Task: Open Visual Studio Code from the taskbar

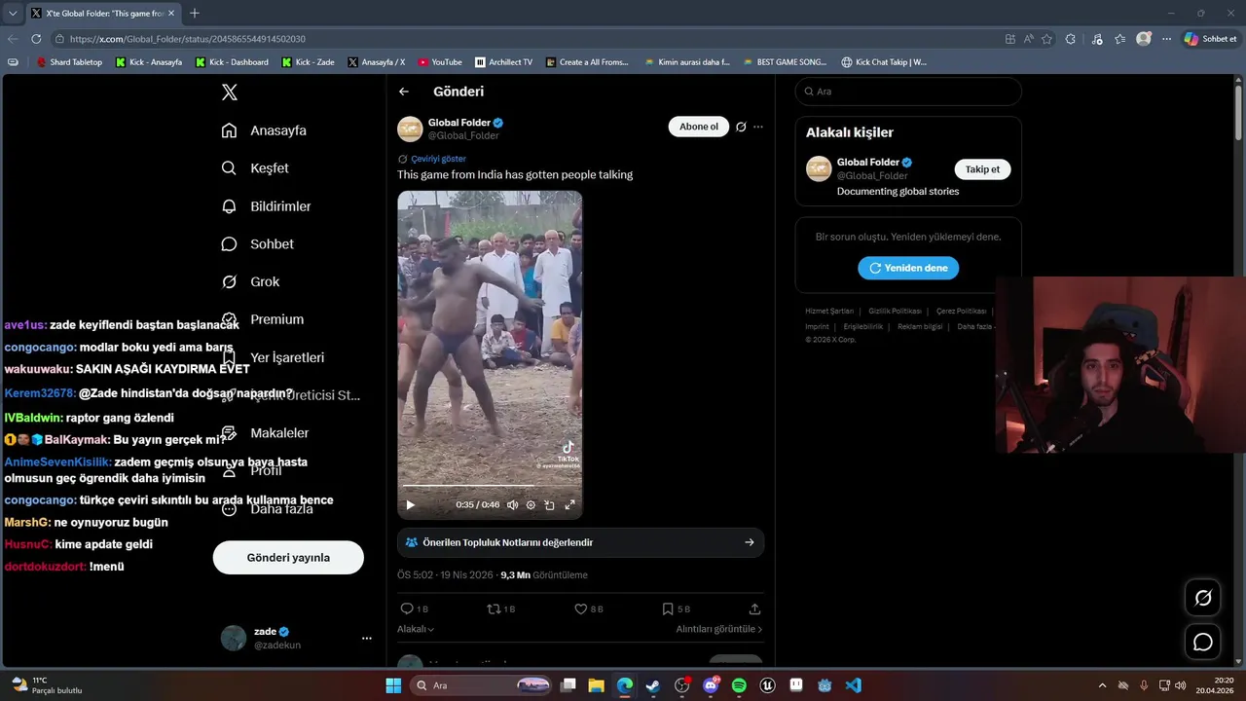Action: click(x=854, y=685)
